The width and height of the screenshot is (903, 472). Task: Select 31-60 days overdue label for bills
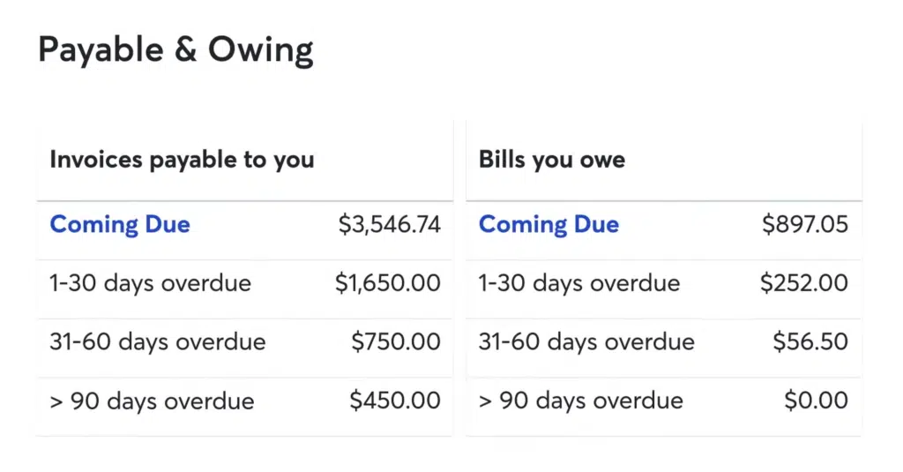click(x=586, y=342)
